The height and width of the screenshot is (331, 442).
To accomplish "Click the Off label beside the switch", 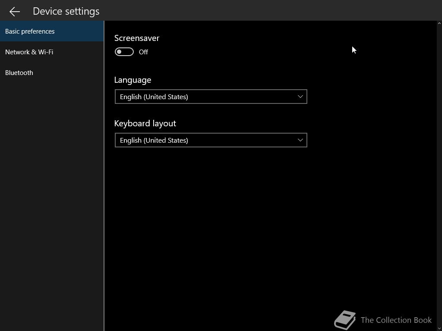I will coord(143,52).
